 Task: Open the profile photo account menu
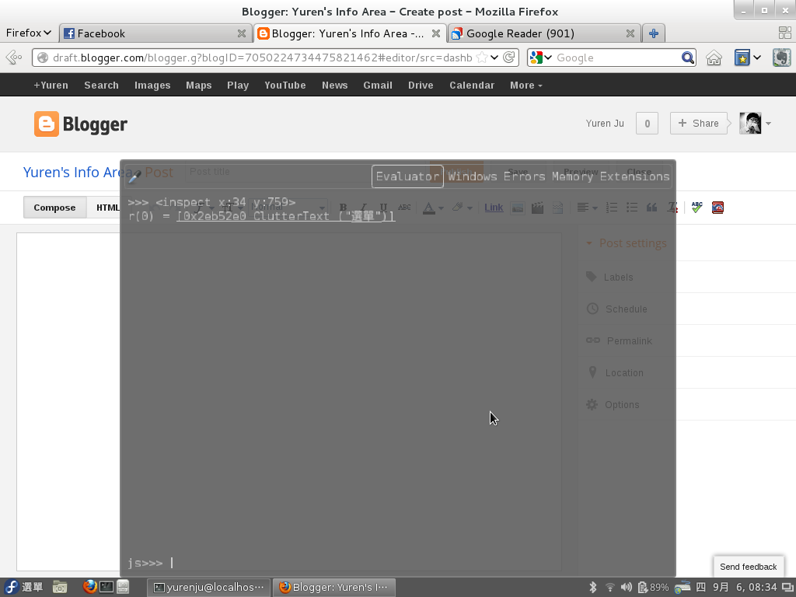[755, 124]
